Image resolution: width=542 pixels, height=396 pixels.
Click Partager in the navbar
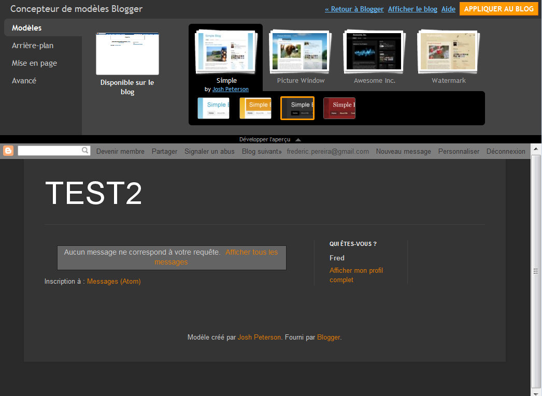[x=165, y=151]
